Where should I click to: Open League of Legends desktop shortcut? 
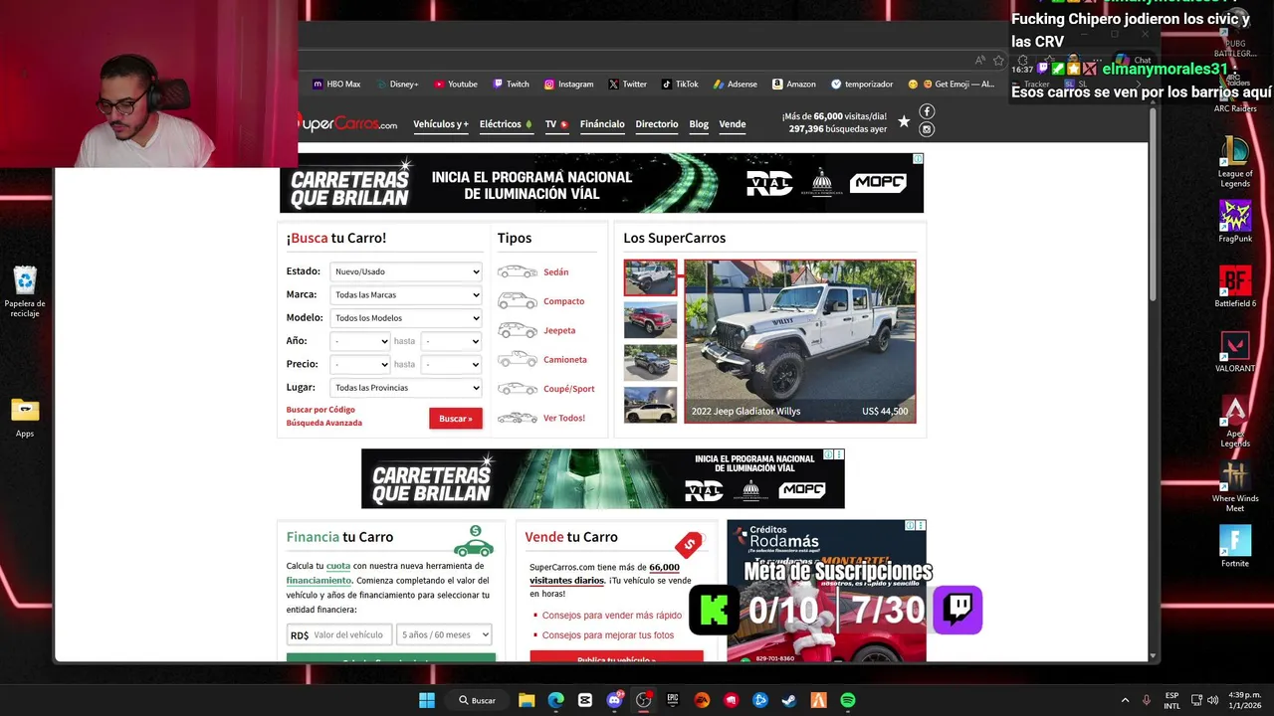point(1235,161)
